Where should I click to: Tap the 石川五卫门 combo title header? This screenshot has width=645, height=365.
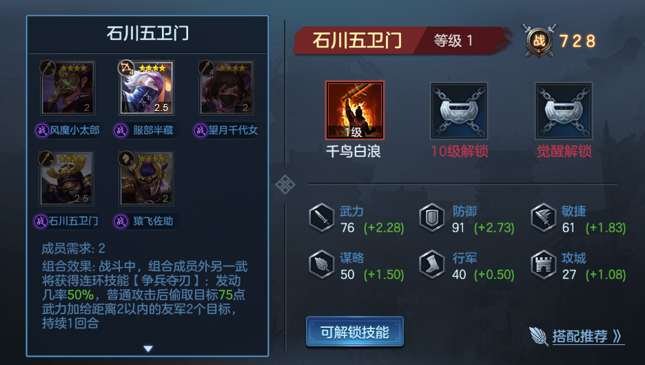(147, 33)
